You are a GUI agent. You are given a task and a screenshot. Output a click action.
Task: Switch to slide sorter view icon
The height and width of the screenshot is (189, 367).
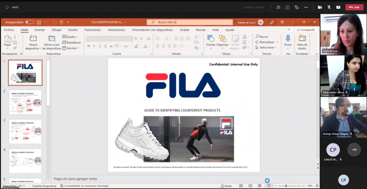tap(250, 186)
